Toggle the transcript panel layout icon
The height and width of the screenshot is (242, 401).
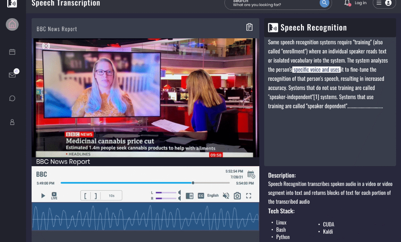click(x=190, y=196)
